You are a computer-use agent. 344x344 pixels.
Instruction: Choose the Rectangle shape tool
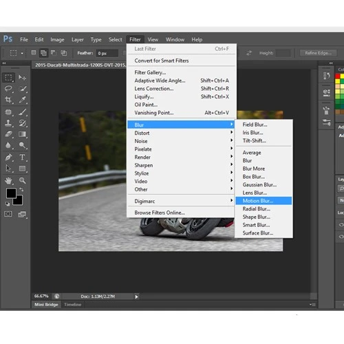[x=23, y=169]
